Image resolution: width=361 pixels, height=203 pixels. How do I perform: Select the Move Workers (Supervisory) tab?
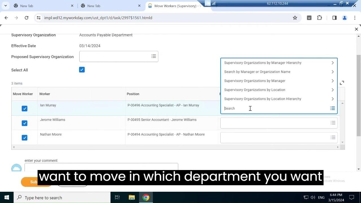(174, 6)
